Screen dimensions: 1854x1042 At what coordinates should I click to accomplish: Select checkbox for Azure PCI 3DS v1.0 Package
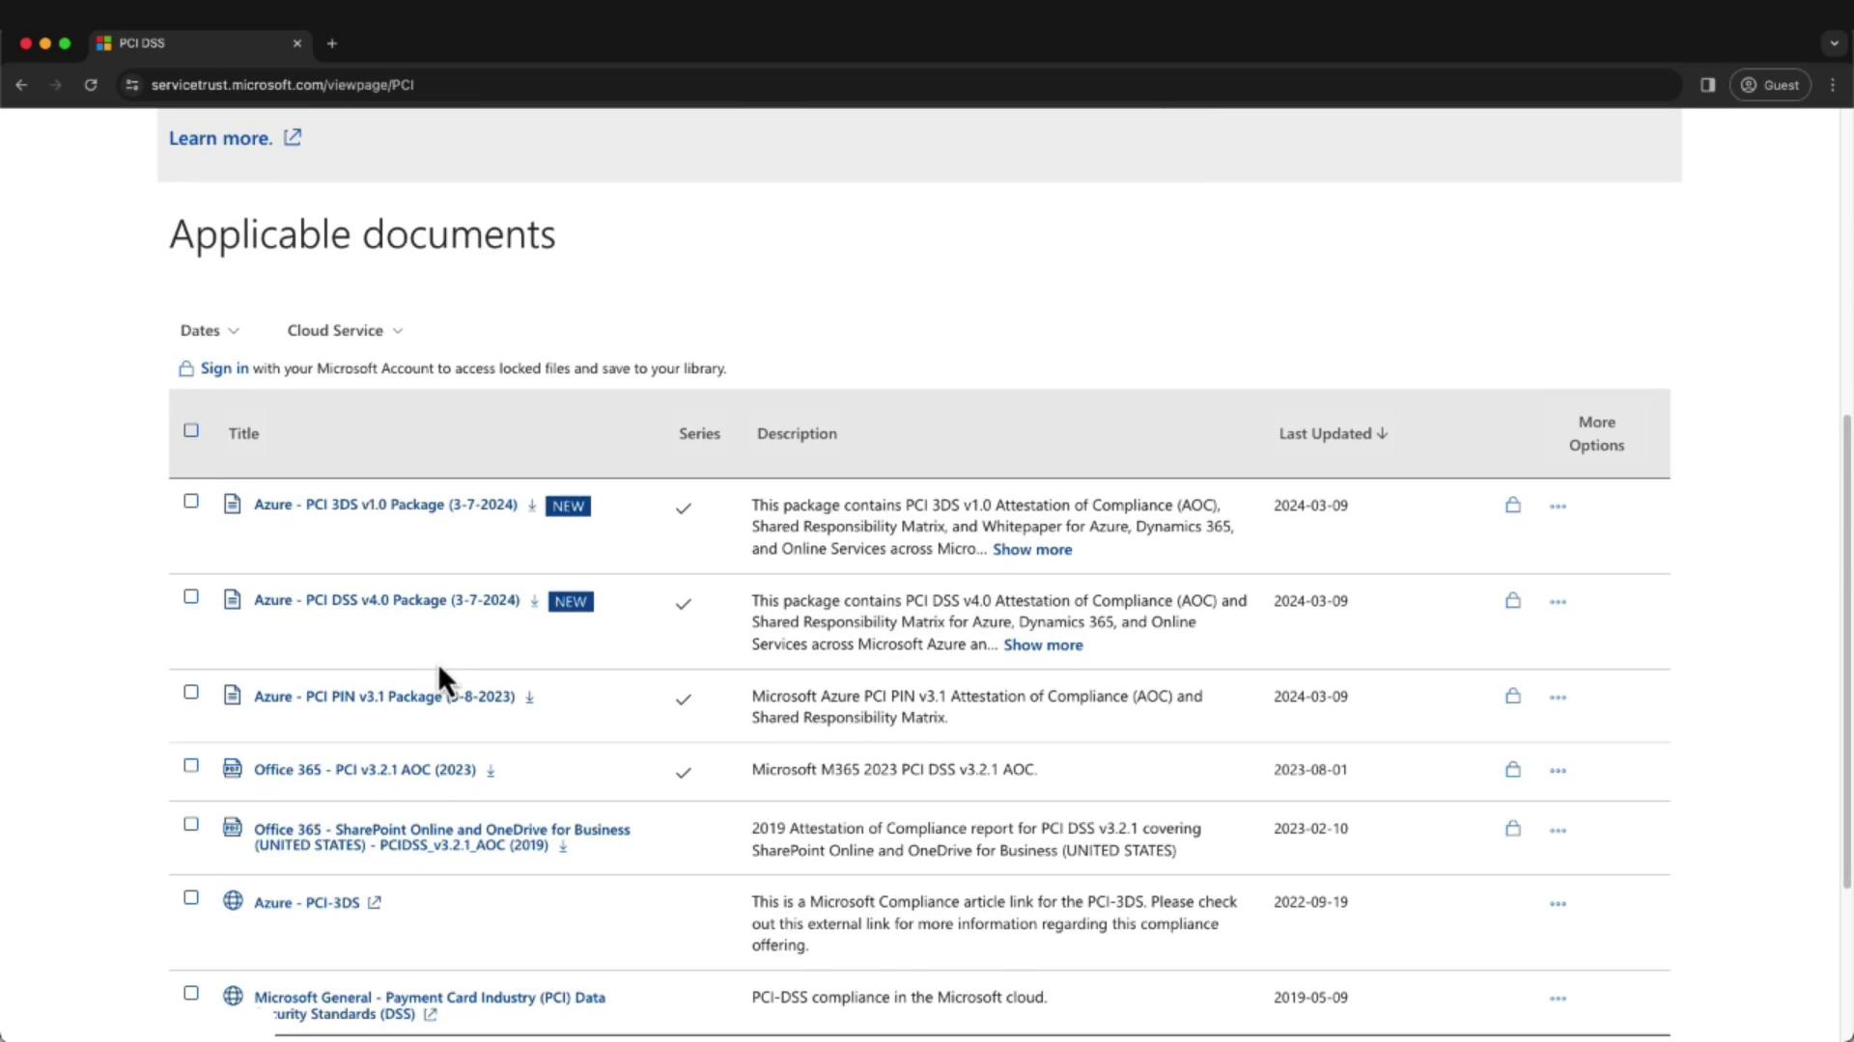(x=191, y=502)
